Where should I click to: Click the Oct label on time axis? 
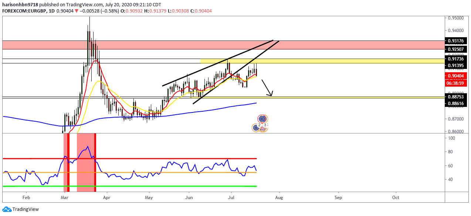[x=396, y=198]
